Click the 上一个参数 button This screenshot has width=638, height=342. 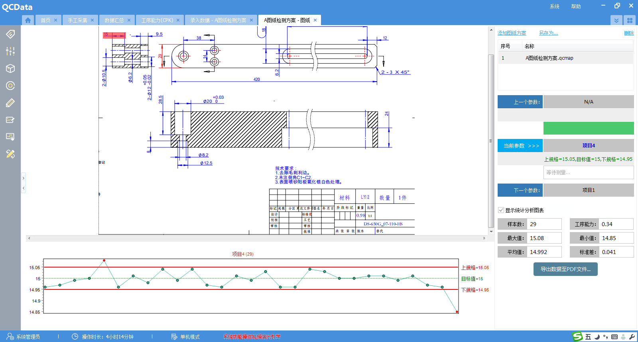(x=520, y=102)
